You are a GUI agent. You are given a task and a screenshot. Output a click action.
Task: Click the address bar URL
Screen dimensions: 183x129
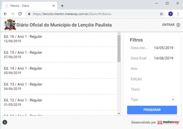pyautogui.click(x=72, y=14)
